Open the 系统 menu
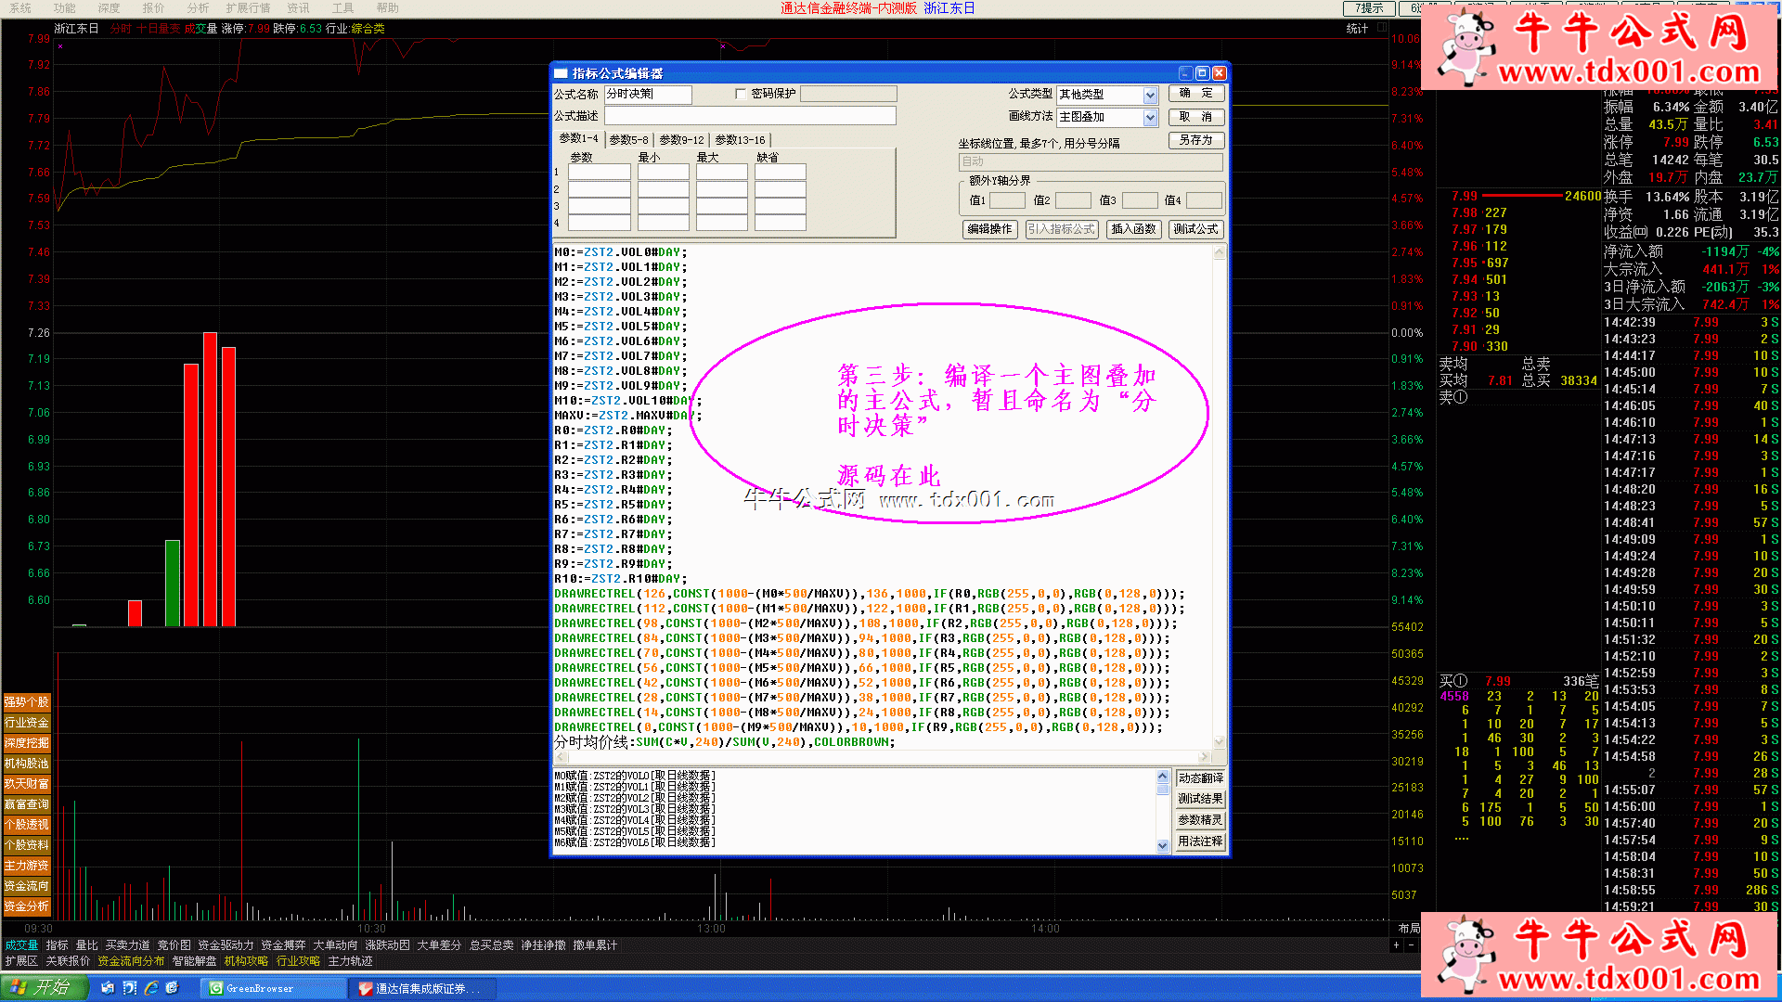Screen dimensions: 1782x1002 19,8
